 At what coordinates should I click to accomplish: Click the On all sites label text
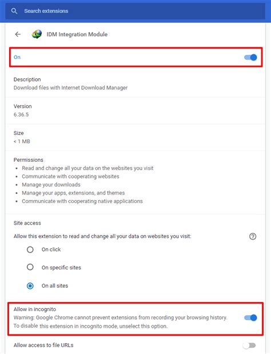point(55,285)
